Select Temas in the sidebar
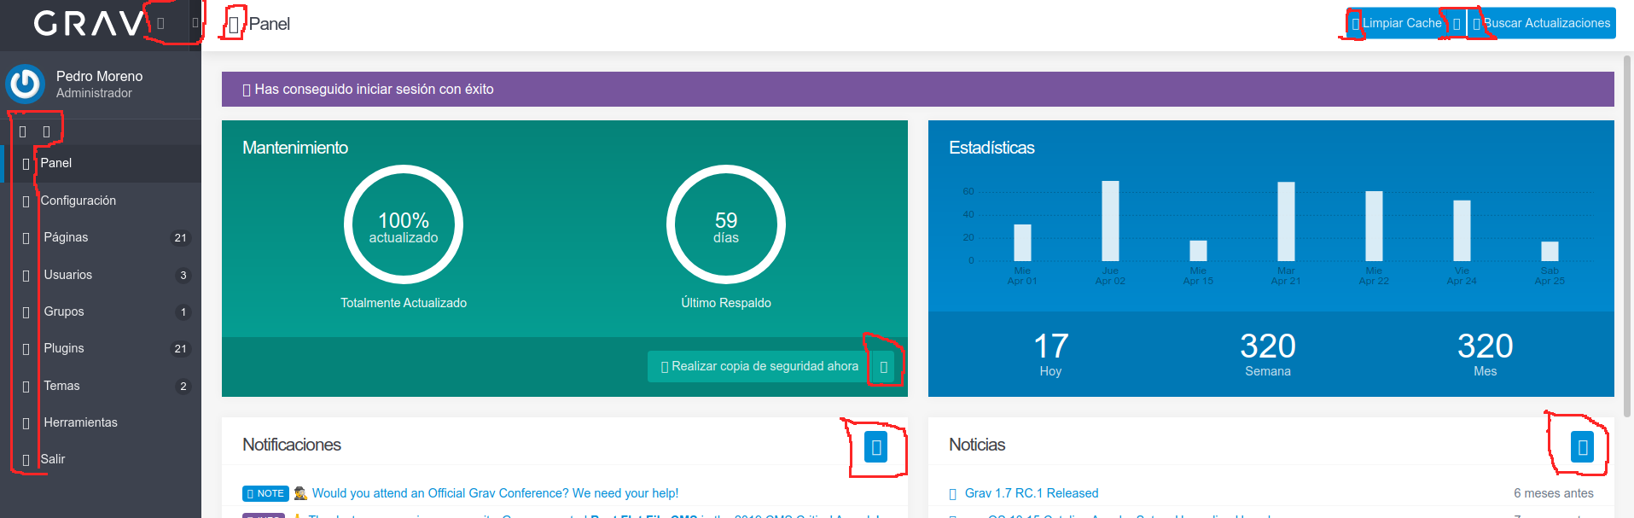The image size is (1634, 518). [101, 386]
